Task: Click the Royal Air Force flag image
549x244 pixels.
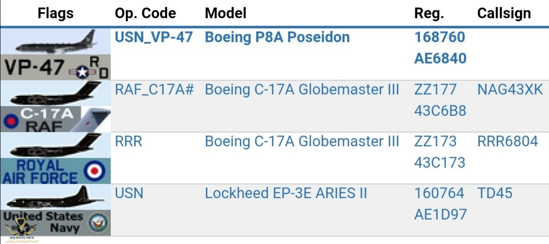Action: click(55, 158)
